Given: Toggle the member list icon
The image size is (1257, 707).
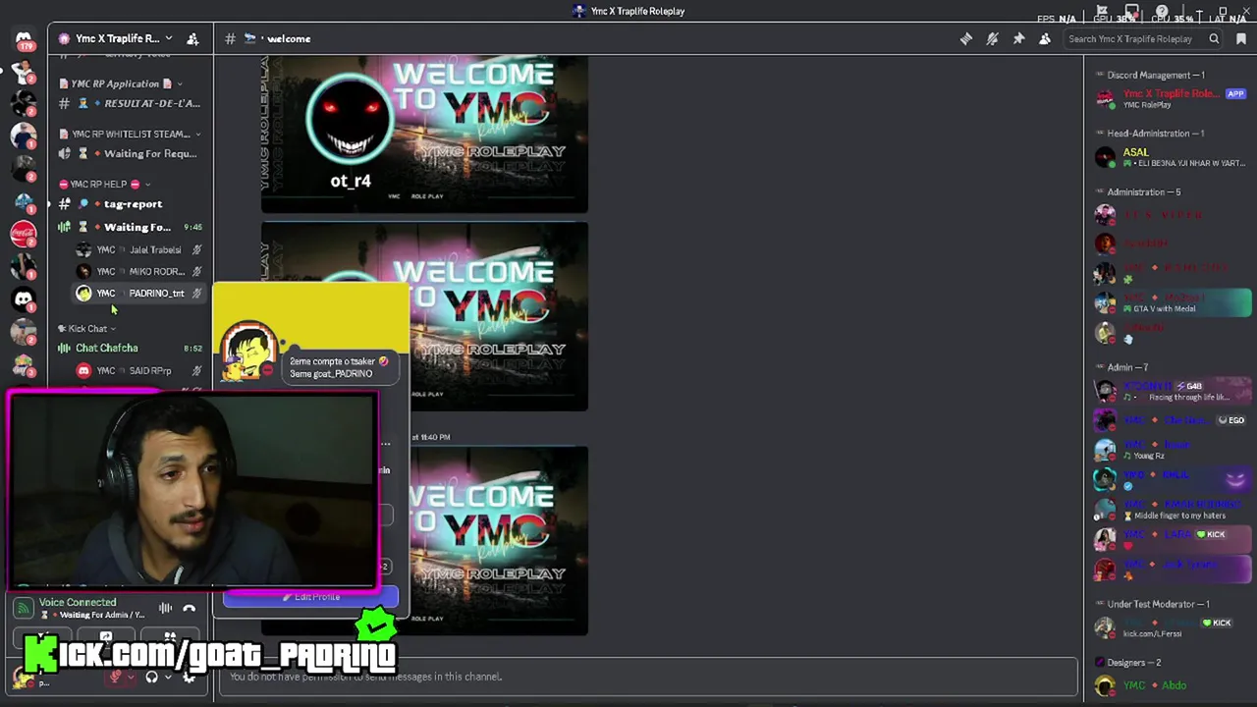Looking at the screenshot, I should 1045,38.
